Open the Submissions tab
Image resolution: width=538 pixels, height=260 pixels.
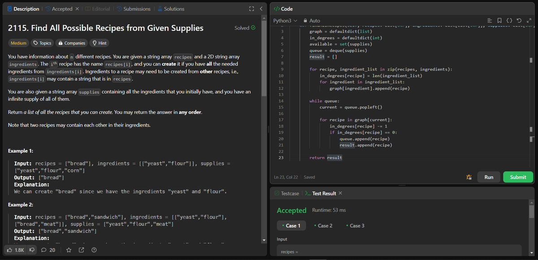(x=134, y=9)
